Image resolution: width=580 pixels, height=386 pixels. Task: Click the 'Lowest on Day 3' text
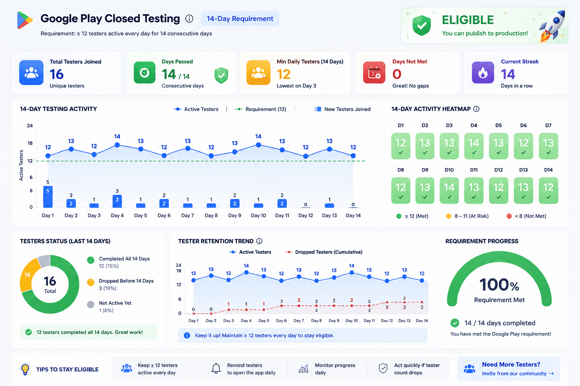tap(296, 86)
